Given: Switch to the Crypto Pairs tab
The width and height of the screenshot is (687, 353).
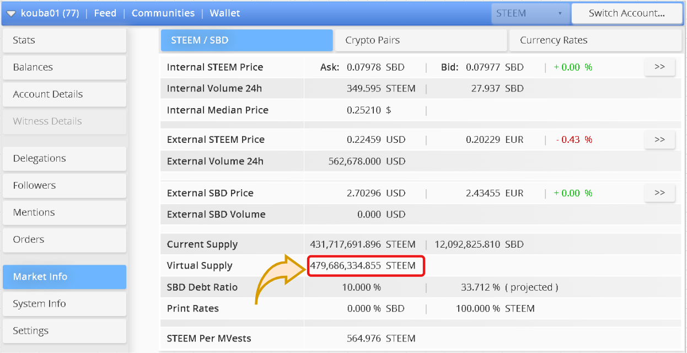Looking at the screenshot, I should (x=421, y=40).
